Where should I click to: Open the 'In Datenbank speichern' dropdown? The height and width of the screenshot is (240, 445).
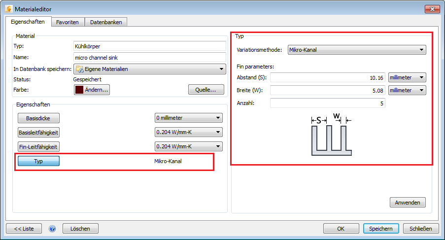pyautogui.click(x=149, y=69)
